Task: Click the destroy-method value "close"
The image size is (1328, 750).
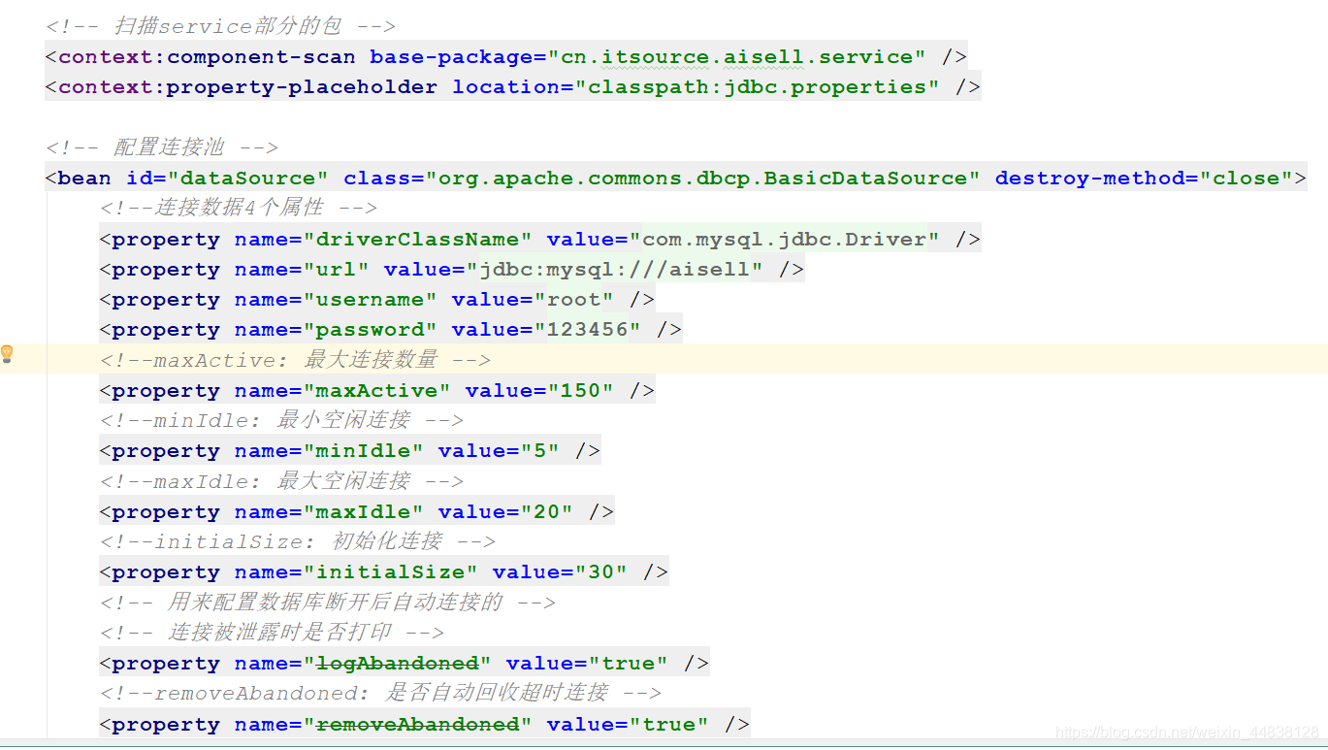Action: coord(1247,179)
